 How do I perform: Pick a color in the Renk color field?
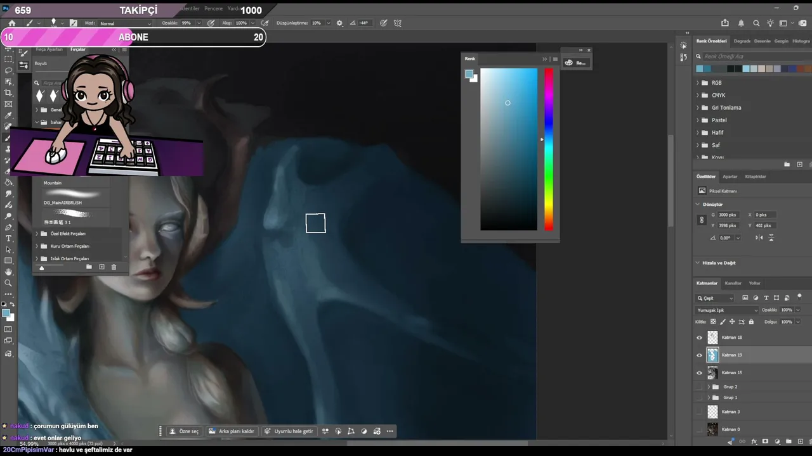point(509,149)
